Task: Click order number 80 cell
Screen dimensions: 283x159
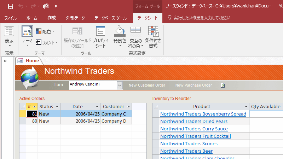Action: pyautogui.click(x=32, y=121)
